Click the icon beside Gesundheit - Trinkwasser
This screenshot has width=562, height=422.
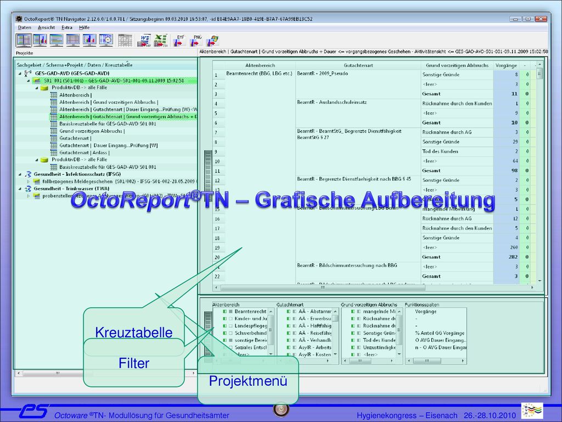(28, 189)
